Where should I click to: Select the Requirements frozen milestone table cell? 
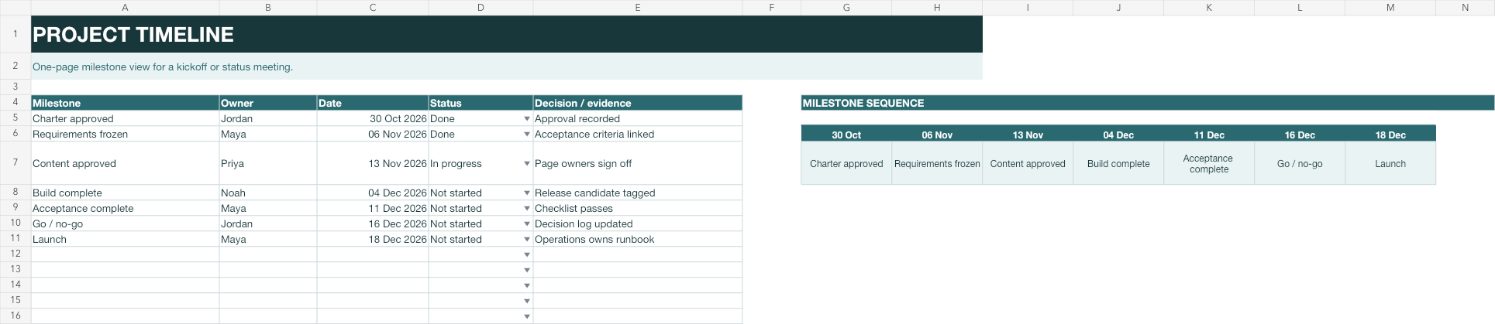pyautogui.click(x=125, y=135)
